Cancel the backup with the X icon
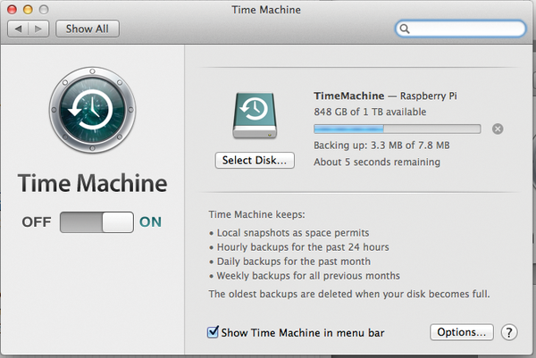 (x=498, y=129)
